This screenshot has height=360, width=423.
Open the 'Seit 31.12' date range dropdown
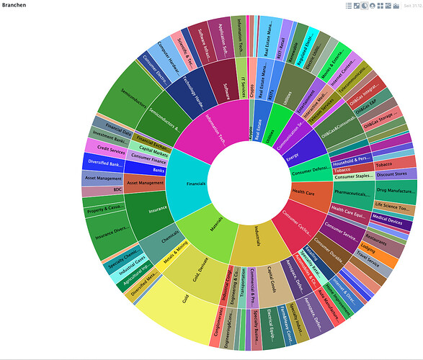coord(412,6)
